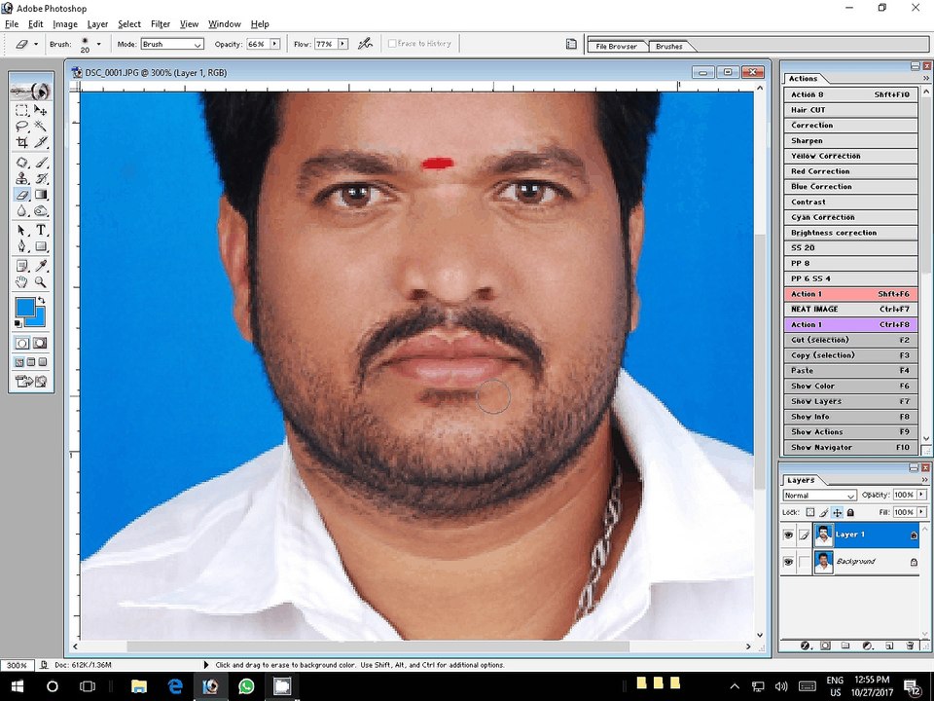Toggle lock image pixels
The width and height of the screenshot is (934, 701).
tap(824, 512)
